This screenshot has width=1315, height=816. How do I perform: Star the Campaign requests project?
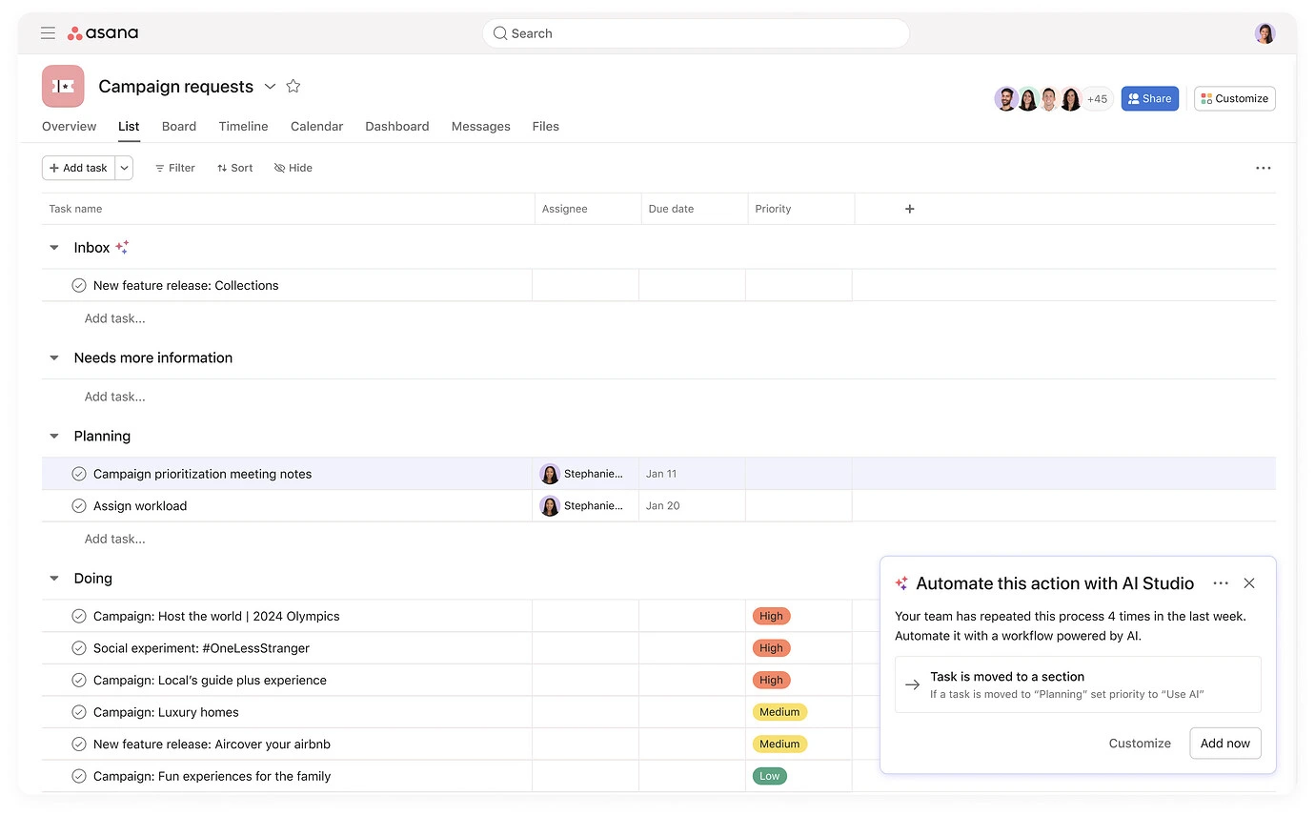[293, 86]
